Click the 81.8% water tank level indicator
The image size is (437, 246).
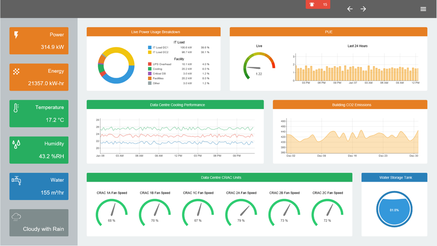click(x=394, y=209)
